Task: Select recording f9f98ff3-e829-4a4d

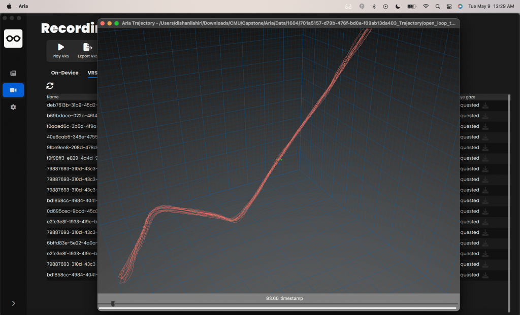Action: pyautogui.click(x=72, y=158)
